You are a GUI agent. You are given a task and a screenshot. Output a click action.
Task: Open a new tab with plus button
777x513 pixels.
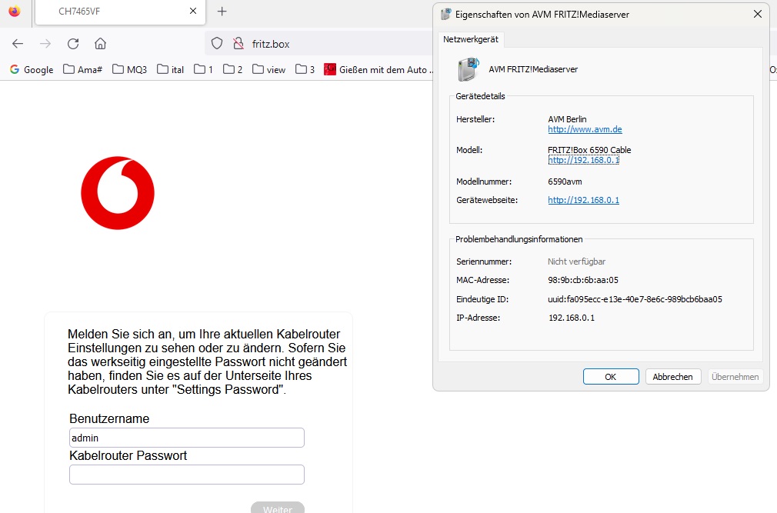tap(222, 12)
